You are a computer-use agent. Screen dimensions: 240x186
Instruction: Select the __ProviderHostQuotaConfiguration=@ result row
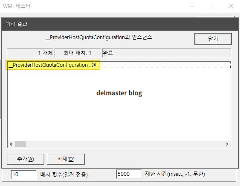pos(119,65)
